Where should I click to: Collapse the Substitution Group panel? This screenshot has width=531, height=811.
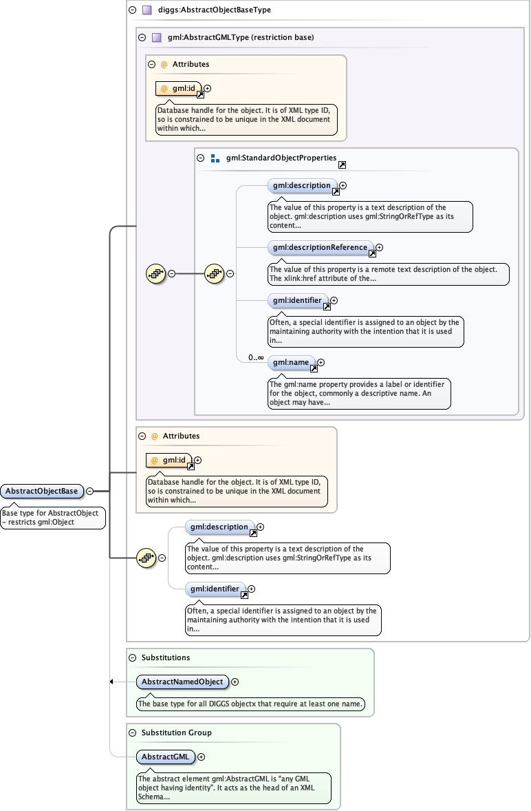(132, 733)
